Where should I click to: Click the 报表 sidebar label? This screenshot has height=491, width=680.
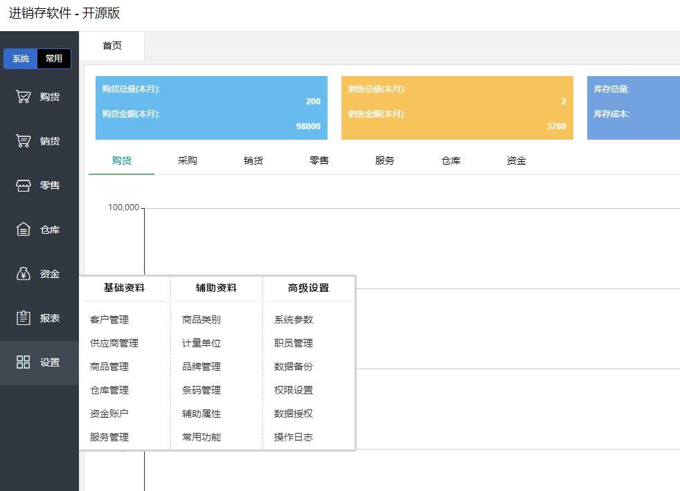[50, 318]
